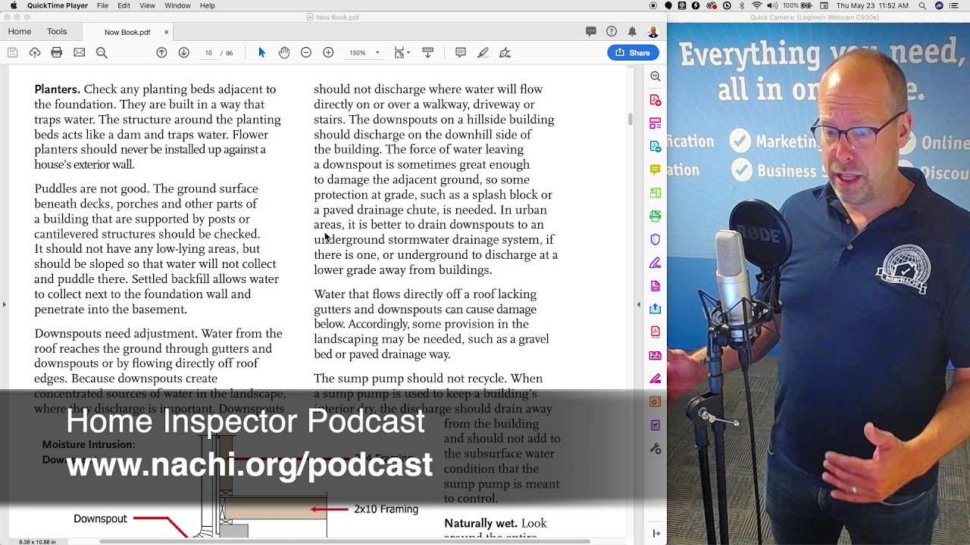This screenshot has height=545, width=970.
Task: Expand the left navigation pane arrow
Action: [4, 304]
